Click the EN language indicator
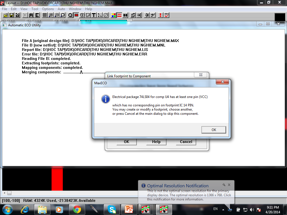This screenshot has height=215, width=287. point(216,209)
